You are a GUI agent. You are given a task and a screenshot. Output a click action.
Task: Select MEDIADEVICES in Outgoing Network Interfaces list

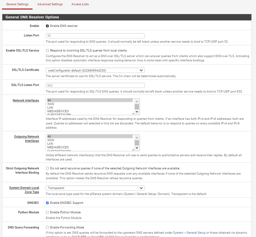90,147
